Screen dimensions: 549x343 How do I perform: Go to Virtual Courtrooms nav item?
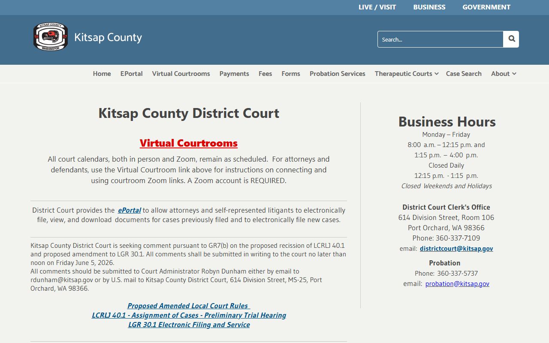(x=181, y=74)
